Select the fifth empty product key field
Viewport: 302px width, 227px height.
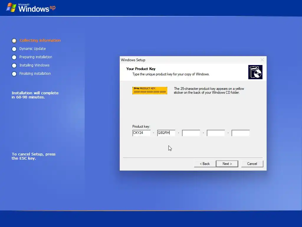[241, 133]
